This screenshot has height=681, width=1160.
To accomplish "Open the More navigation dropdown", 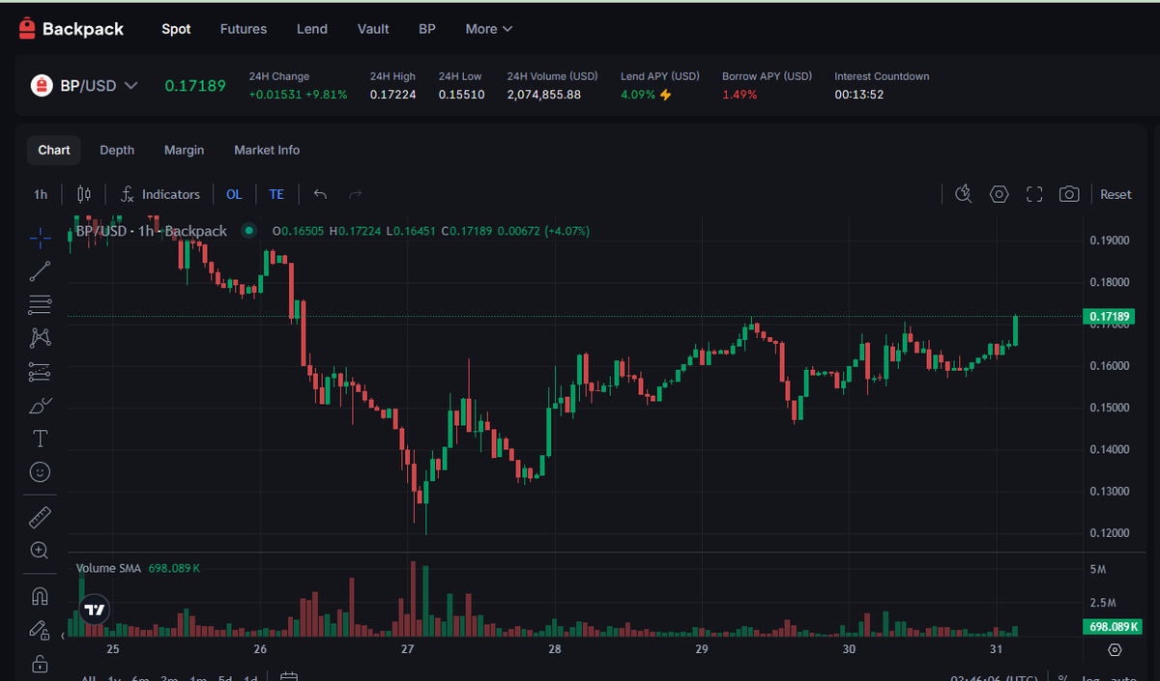I will coord(488,29).
